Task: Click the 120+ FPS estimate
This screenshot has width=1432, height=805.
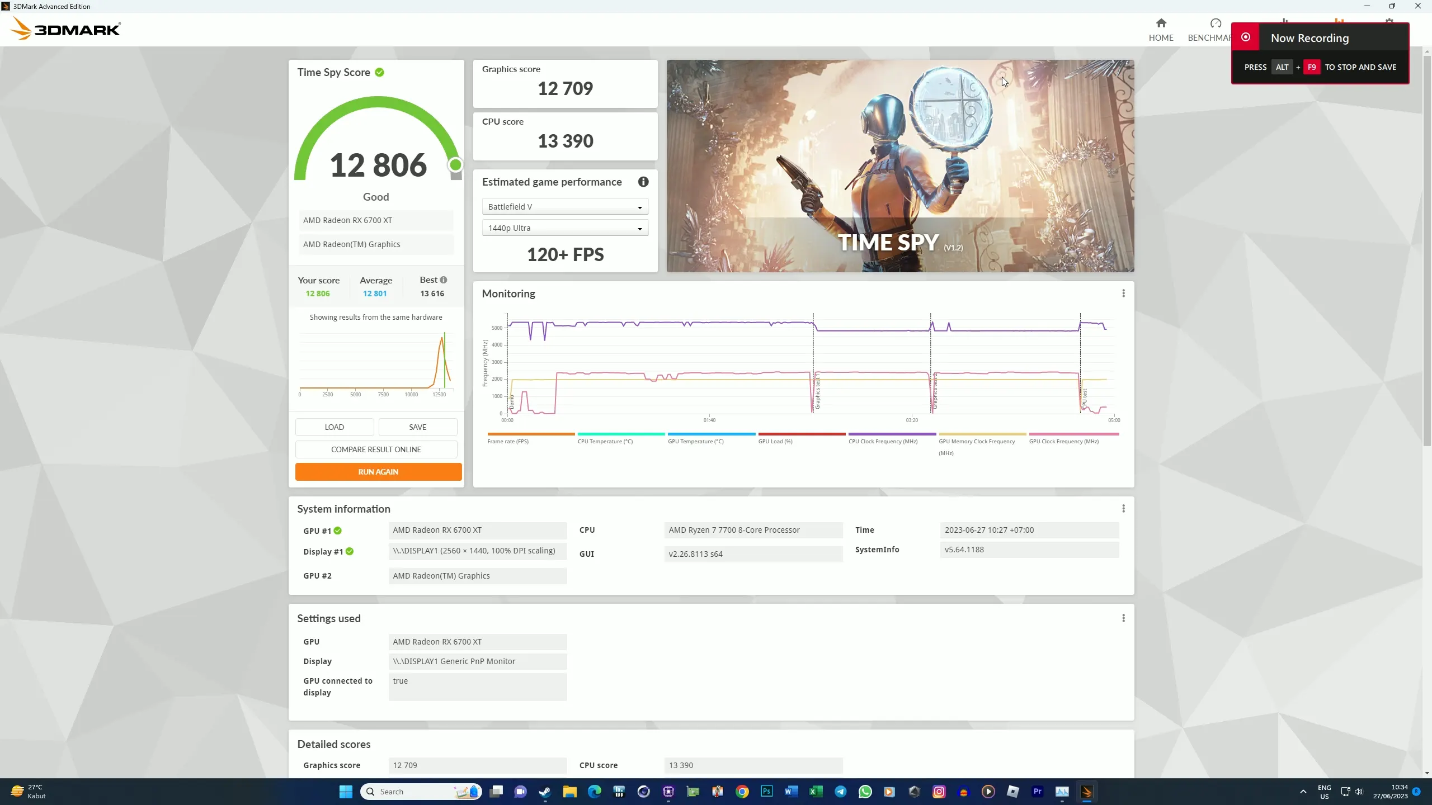Action: tap(565, 255)
